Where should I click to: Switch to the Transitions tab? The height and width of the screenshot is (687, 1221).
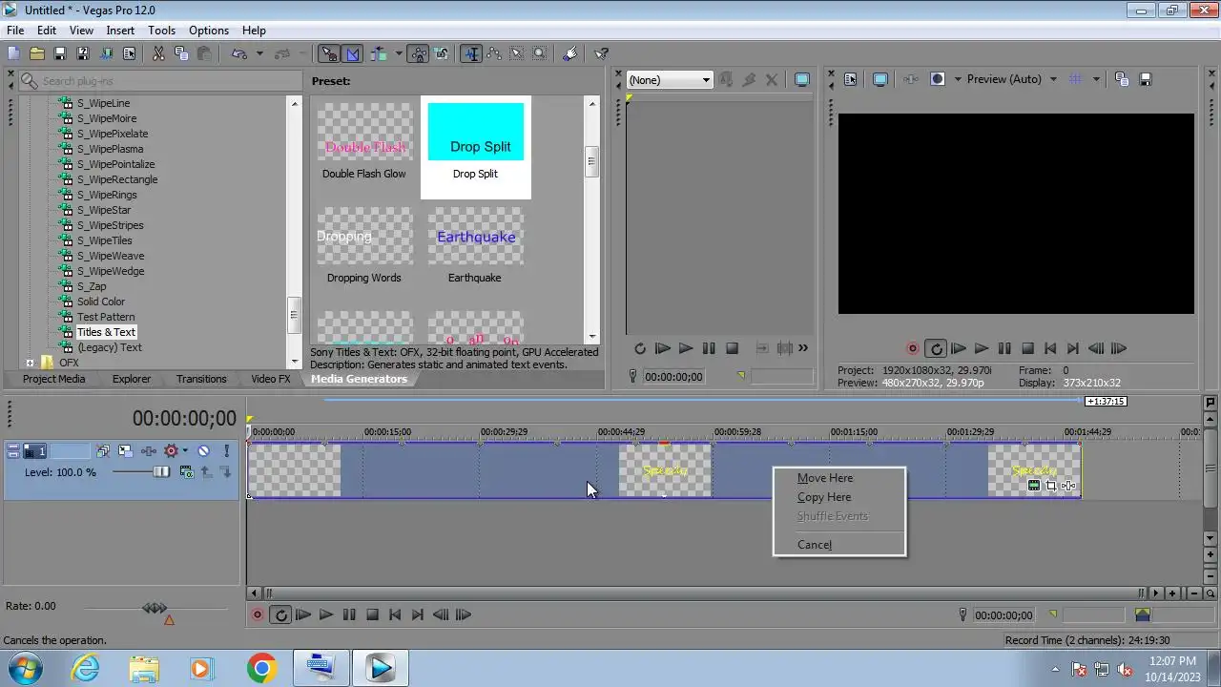point(201,379)
